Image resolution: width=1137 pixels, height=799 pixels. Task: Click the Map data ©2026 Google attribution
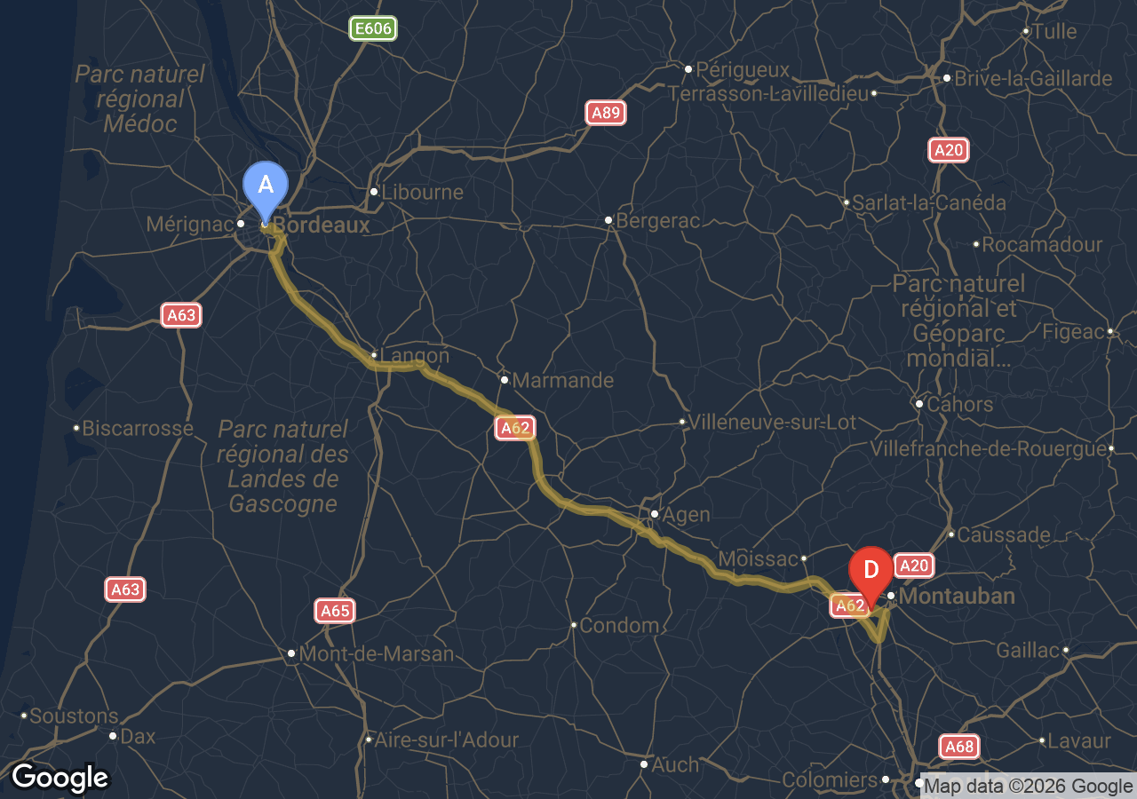pyautogui.click(x=1029, y=786)
